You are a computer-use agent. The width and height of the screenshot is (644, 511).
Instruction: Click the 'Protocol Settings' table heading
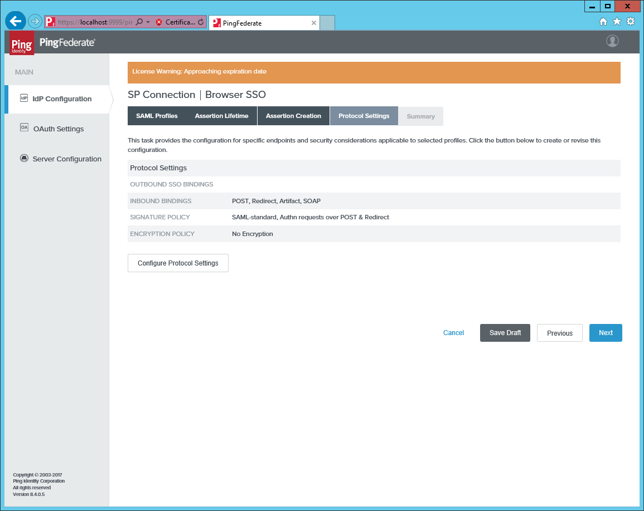click(158, 168)
